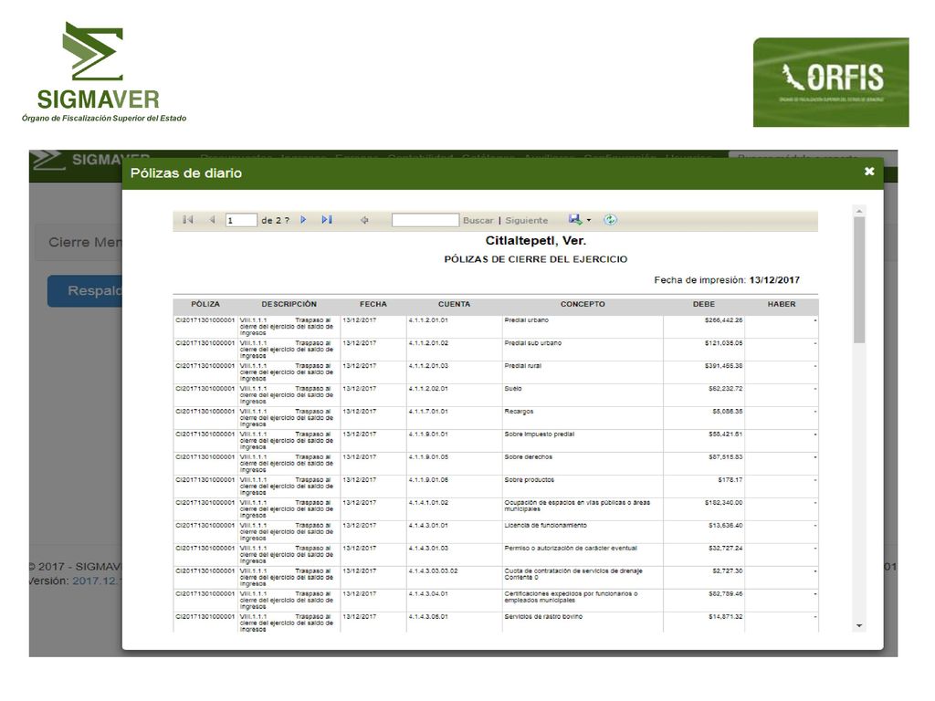
Task: Click debit amount $62,232.72
Action: click(x=725, y=388)
